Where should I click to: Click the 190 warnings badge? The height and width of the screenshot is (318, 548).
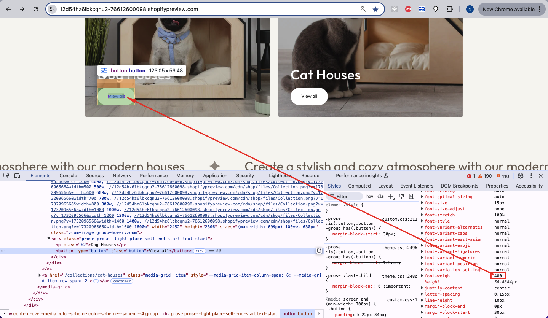(485, 176)
